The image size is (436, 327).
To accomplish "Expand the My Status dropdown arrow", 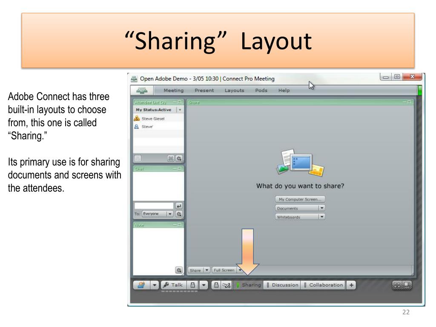I will click(x=180, y=110).
